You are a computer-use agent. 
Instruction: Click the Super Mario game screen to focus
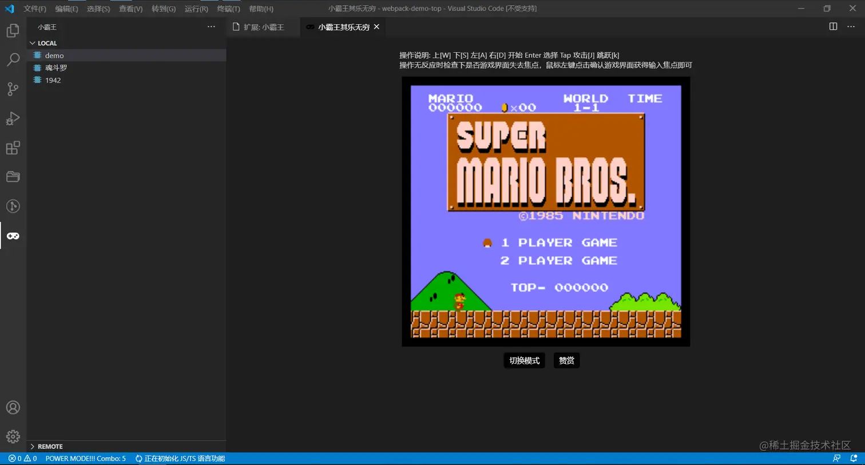(546, 212)
